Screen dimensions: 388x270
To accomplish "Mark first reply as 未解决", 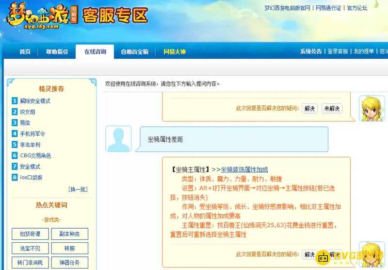I will click(x=332, y=108).
